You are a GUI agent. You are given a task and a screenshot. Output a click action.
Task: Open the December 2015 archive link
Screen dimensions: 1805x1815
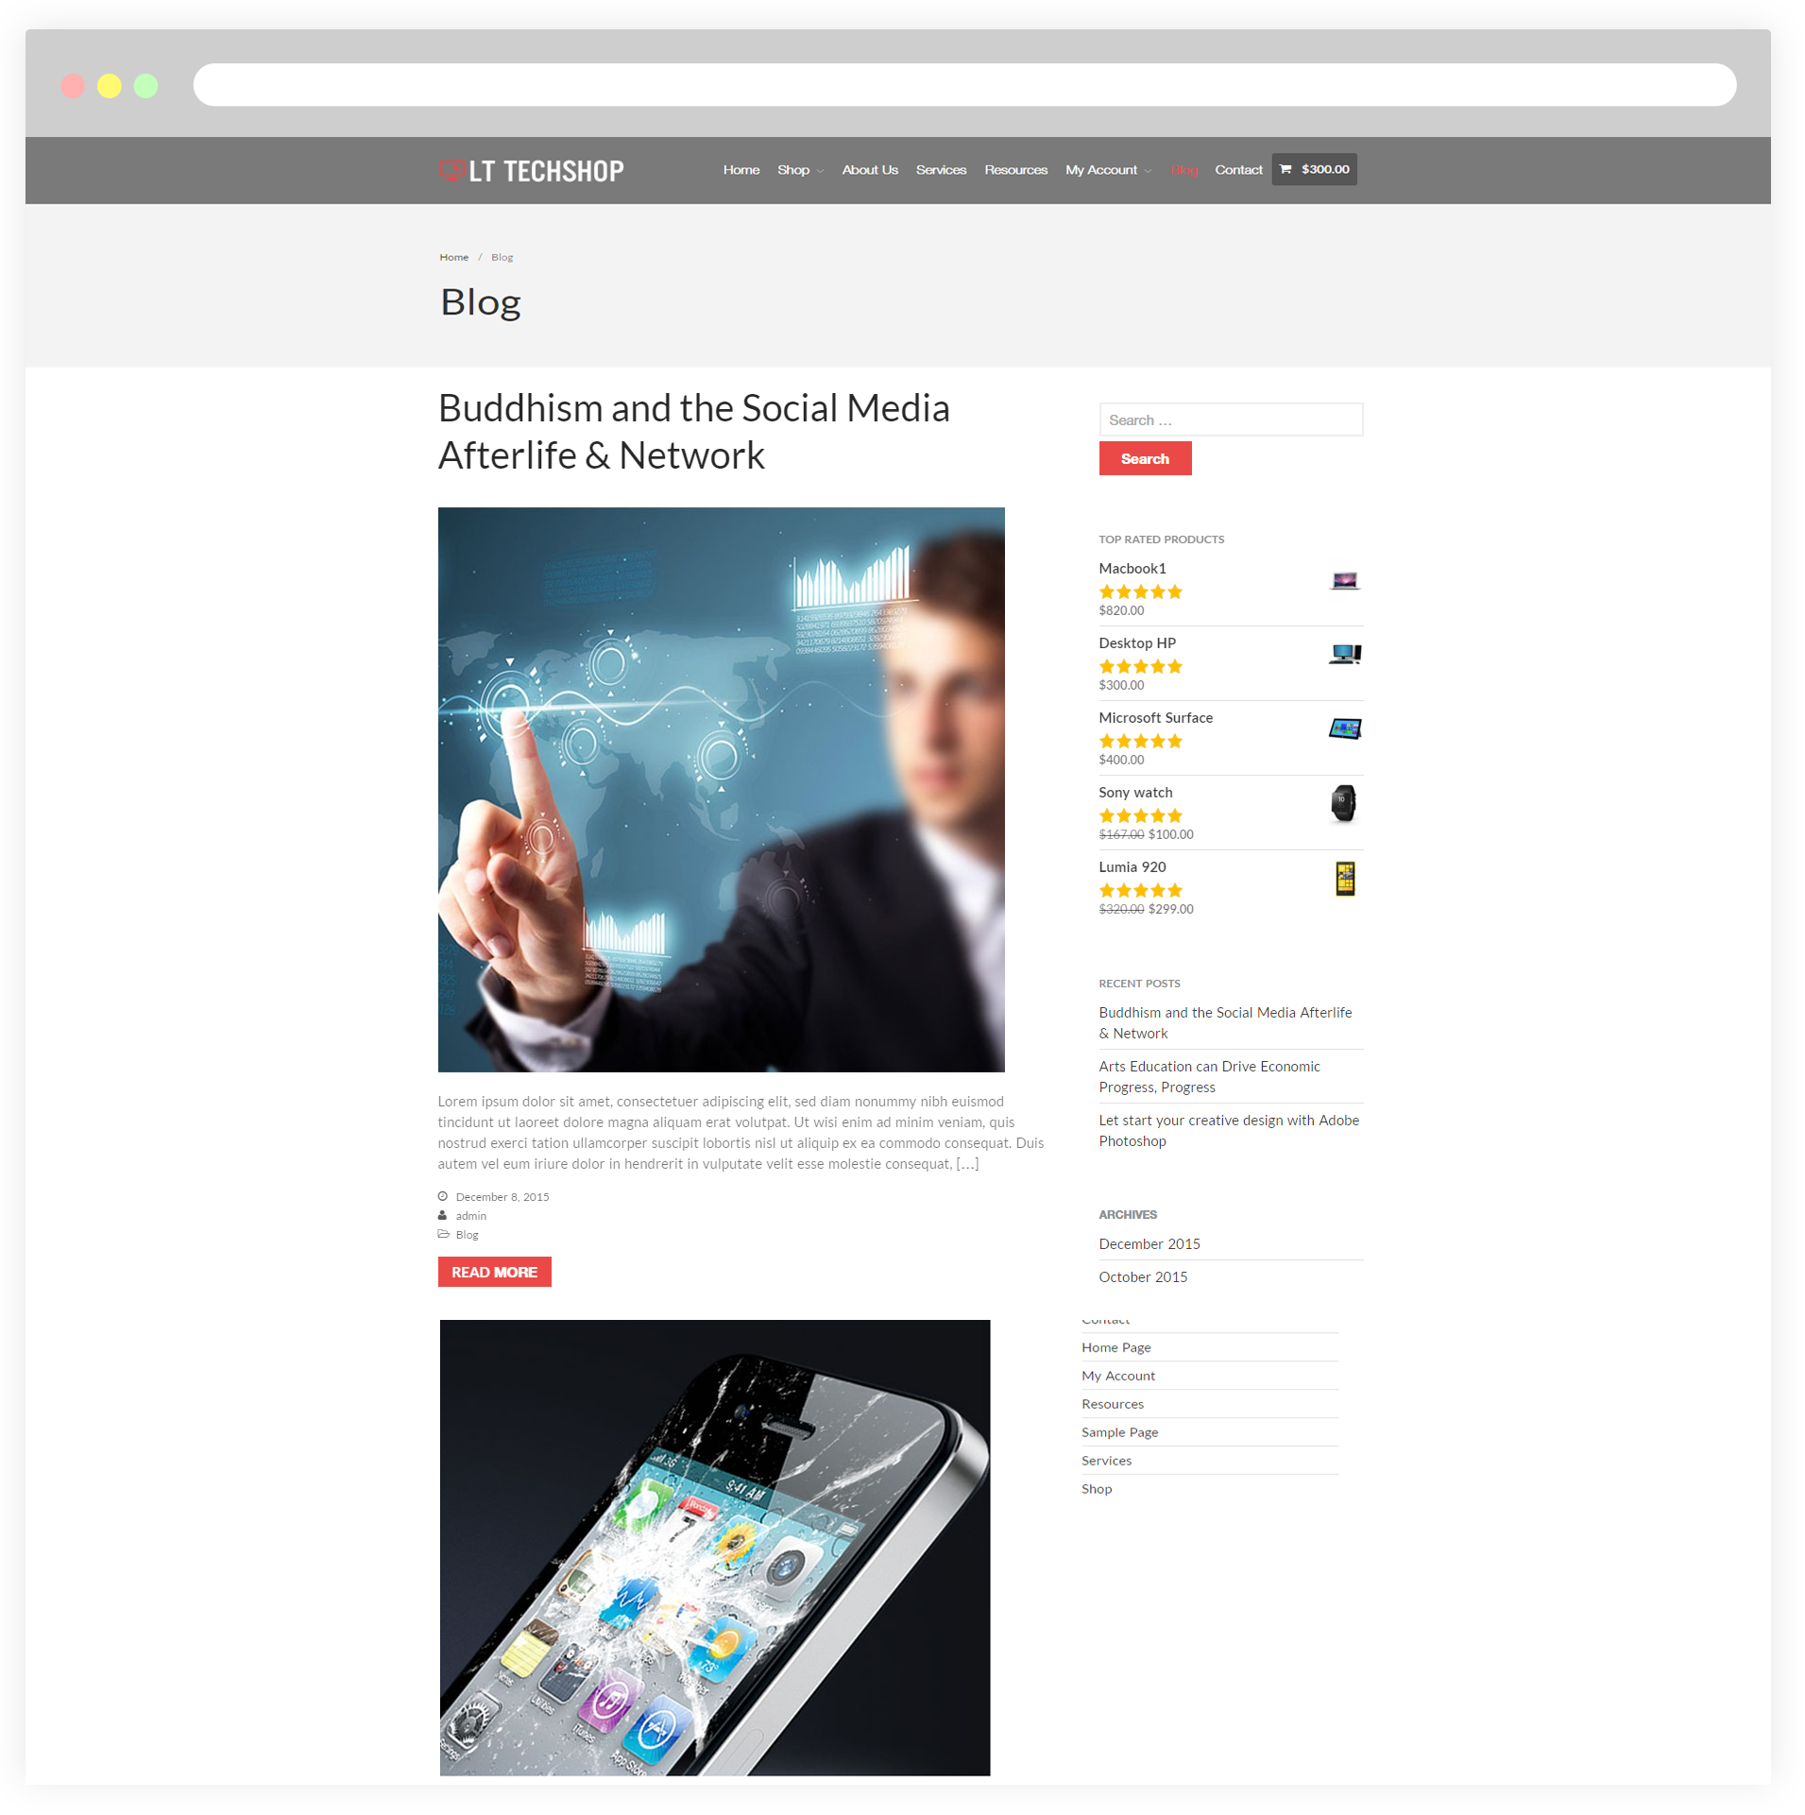[1149, 1243]
